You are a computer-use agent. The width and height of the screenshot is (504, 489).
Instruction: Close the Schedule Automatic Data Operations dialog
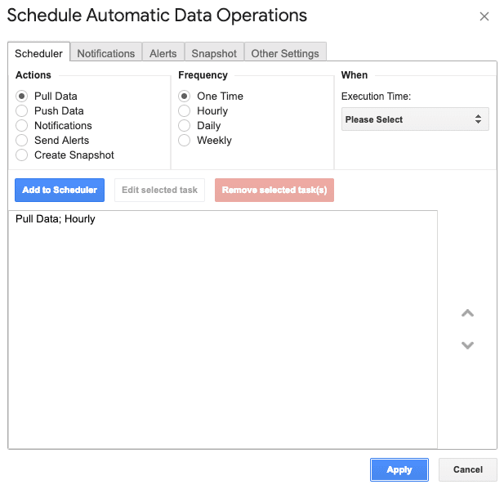tap(484, 16)
